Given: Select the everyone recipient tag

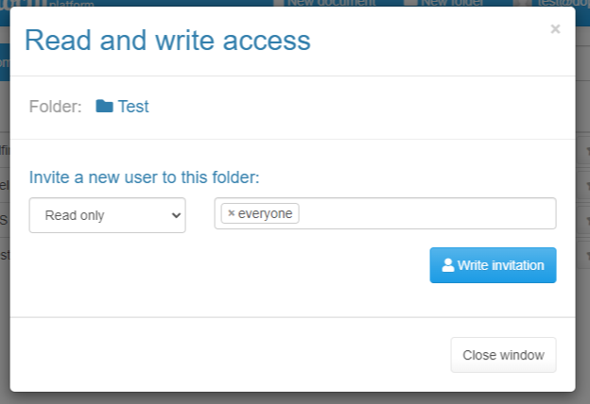Looking at the screenshot, I should point(260,213).
